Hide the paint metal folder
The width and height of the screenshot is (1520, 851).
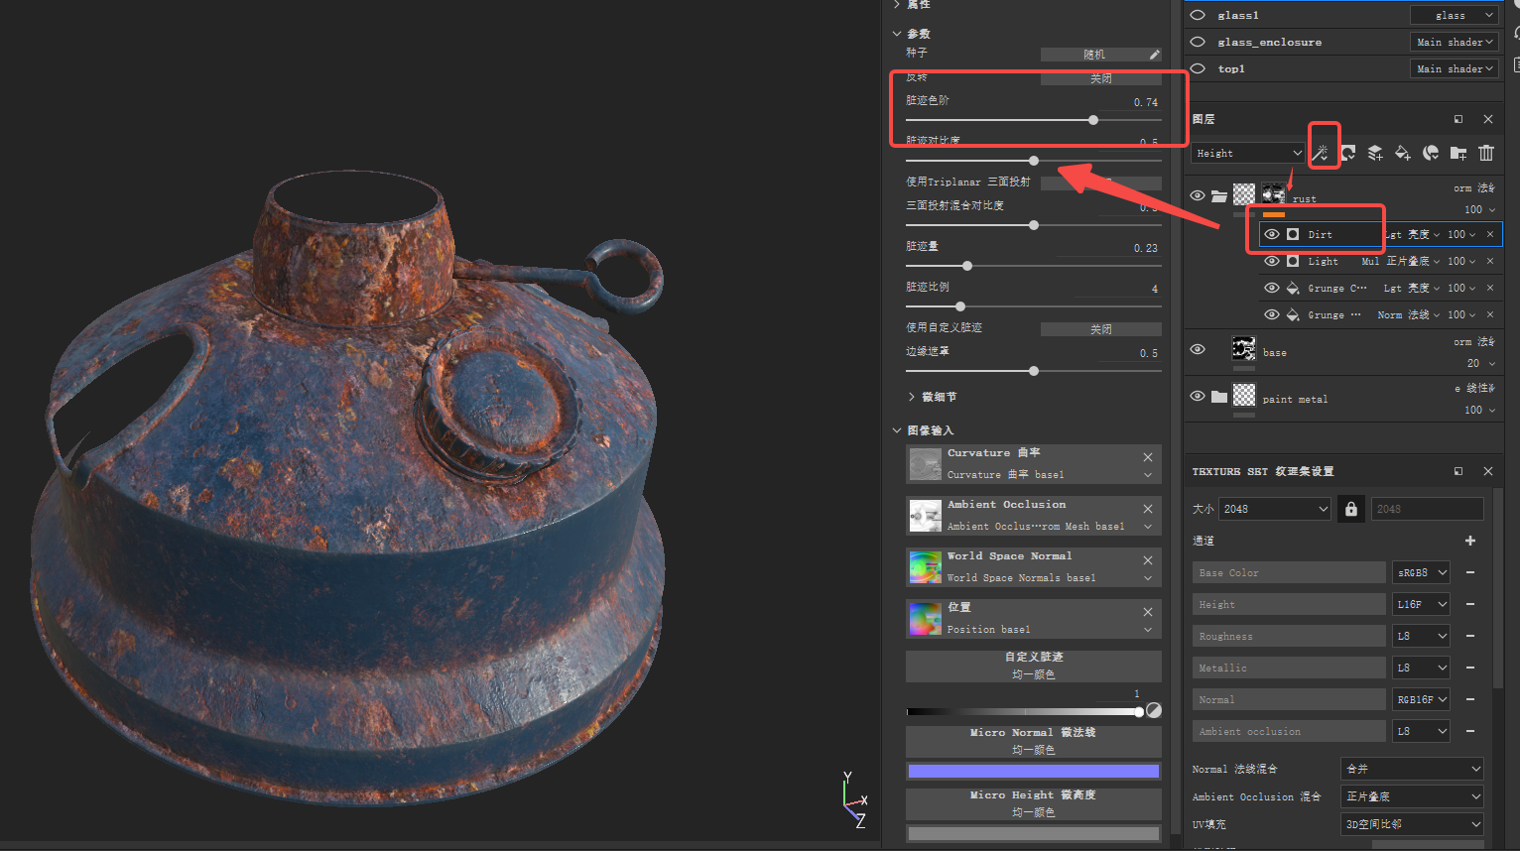(1198, 396)
